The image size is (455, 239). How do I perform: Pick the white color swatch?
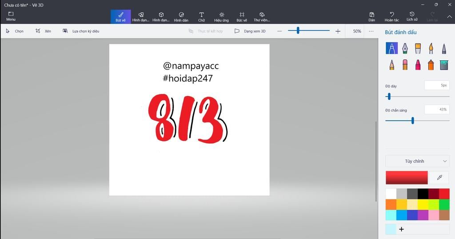point(391,194)
